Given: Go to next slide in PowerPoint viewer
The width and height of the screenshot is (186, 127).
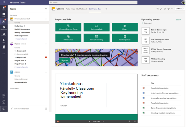Looking at the screenshot, I should point(103,121).
